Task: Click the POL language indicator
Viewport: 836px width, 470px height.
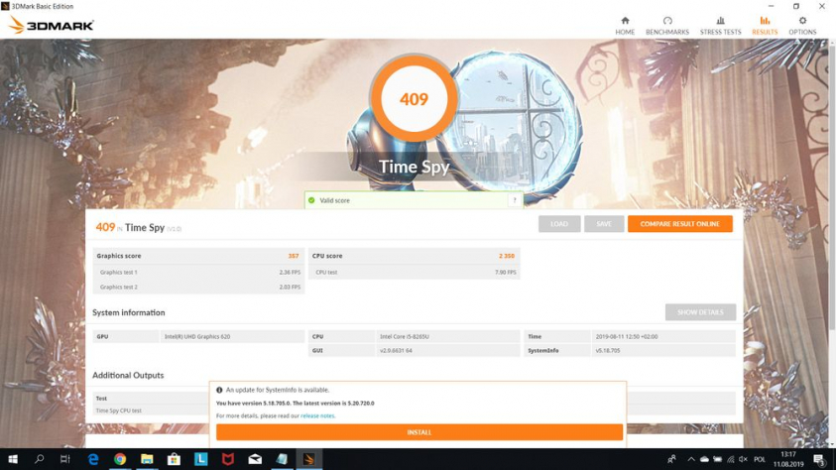Action: tap(760, 459)
